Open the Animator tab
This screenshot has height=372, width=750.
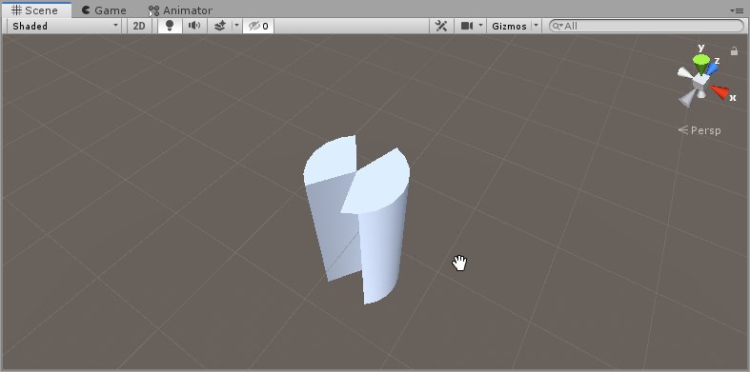coord(181,10)
